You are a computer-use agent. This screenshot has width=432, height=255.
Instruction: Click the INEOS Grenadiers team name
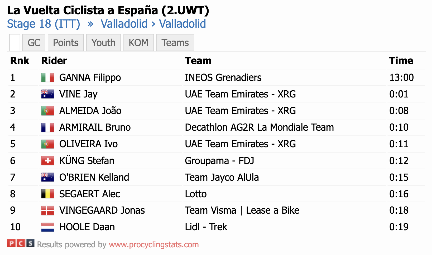(223, 78)
